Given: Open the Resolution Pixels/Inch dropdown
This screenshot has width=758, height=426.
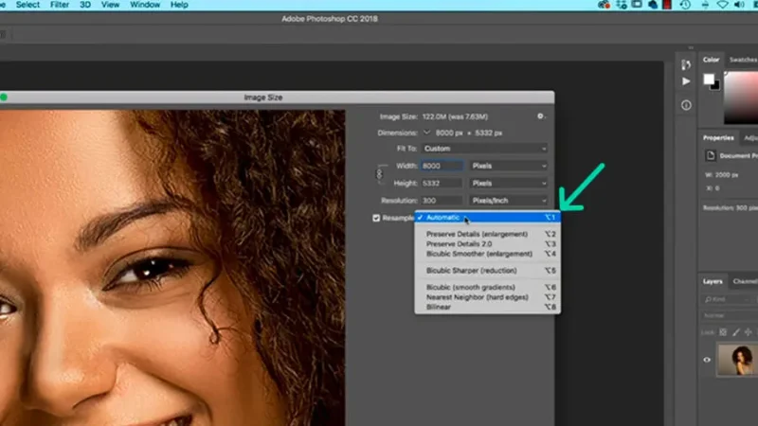Looking at the screenshot, I should click(x=509, y=201).
